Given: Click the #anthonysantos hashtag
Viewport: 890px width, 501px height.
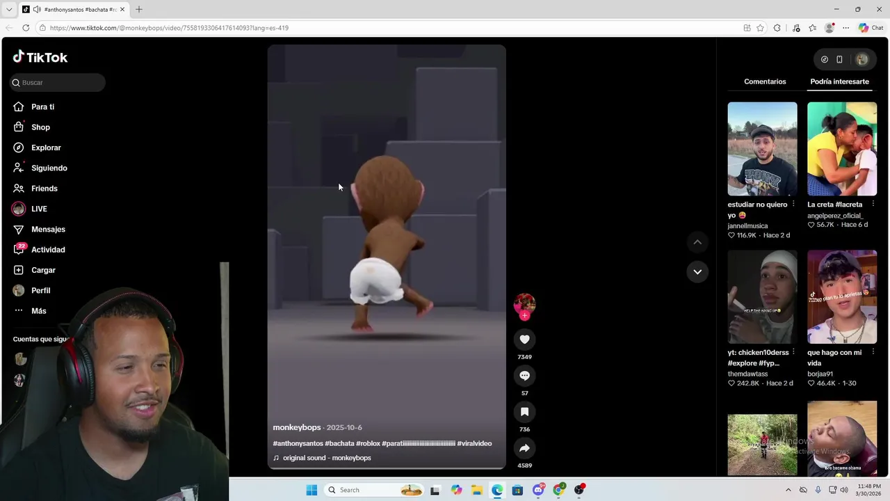Looking at the screenshot, I should pyautogui.click(x=298, y=443).
